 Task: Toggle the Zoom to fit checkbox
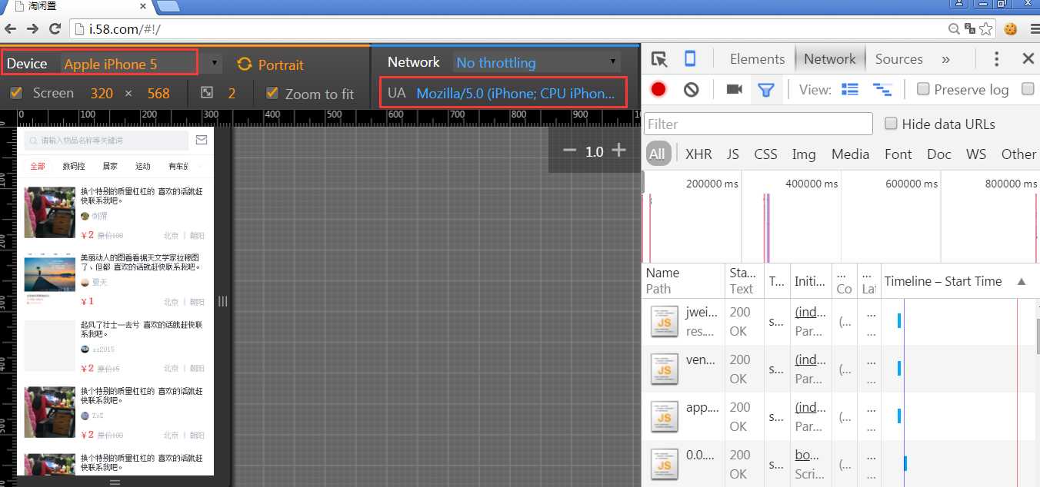(272, 93)
